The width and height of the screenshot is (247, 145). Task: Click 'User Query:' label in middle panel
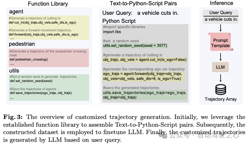118,13
